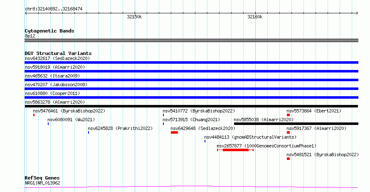This screenshot has width=370, height=192.
Task: Click nsv5476461 (ByrskaBishop2022) label
Action: click(x=69, y=111)
